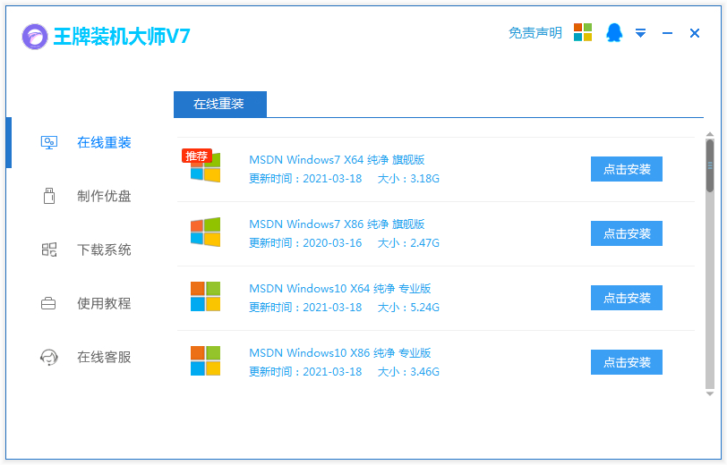
Task: Click the 在线重装 monitor icon in sidebar
Action: click(x=49, y=142)
